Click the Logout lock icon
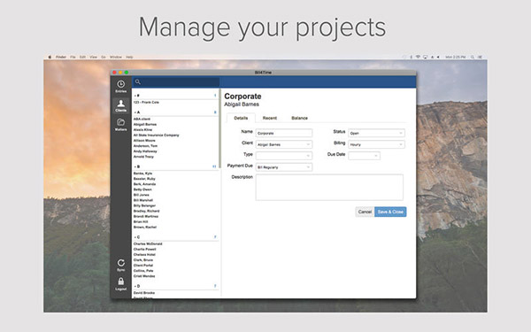The width and height of the screenshot is (531, 332). point(121,282)
